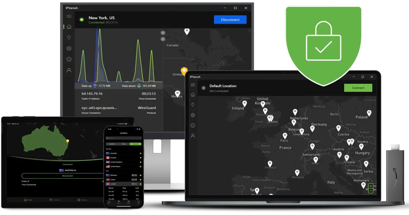This screenshot has width=409, height=215.
Task: Click the Search field on phone
Action: pyautogui.click(x=124, y=138)
